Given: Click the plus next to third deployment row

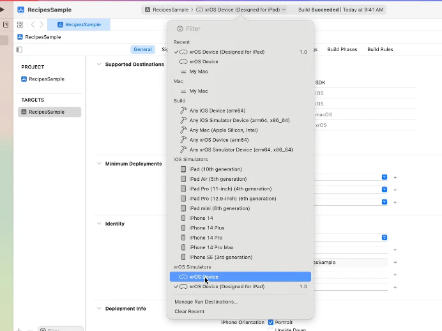Looking at the screenshot, I should tap(395, 202).
